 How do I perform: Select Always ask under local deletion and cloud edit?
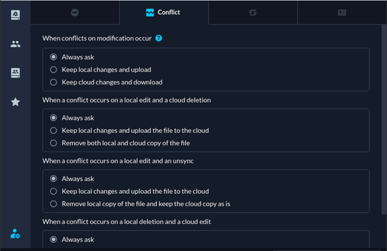[72, 240]
